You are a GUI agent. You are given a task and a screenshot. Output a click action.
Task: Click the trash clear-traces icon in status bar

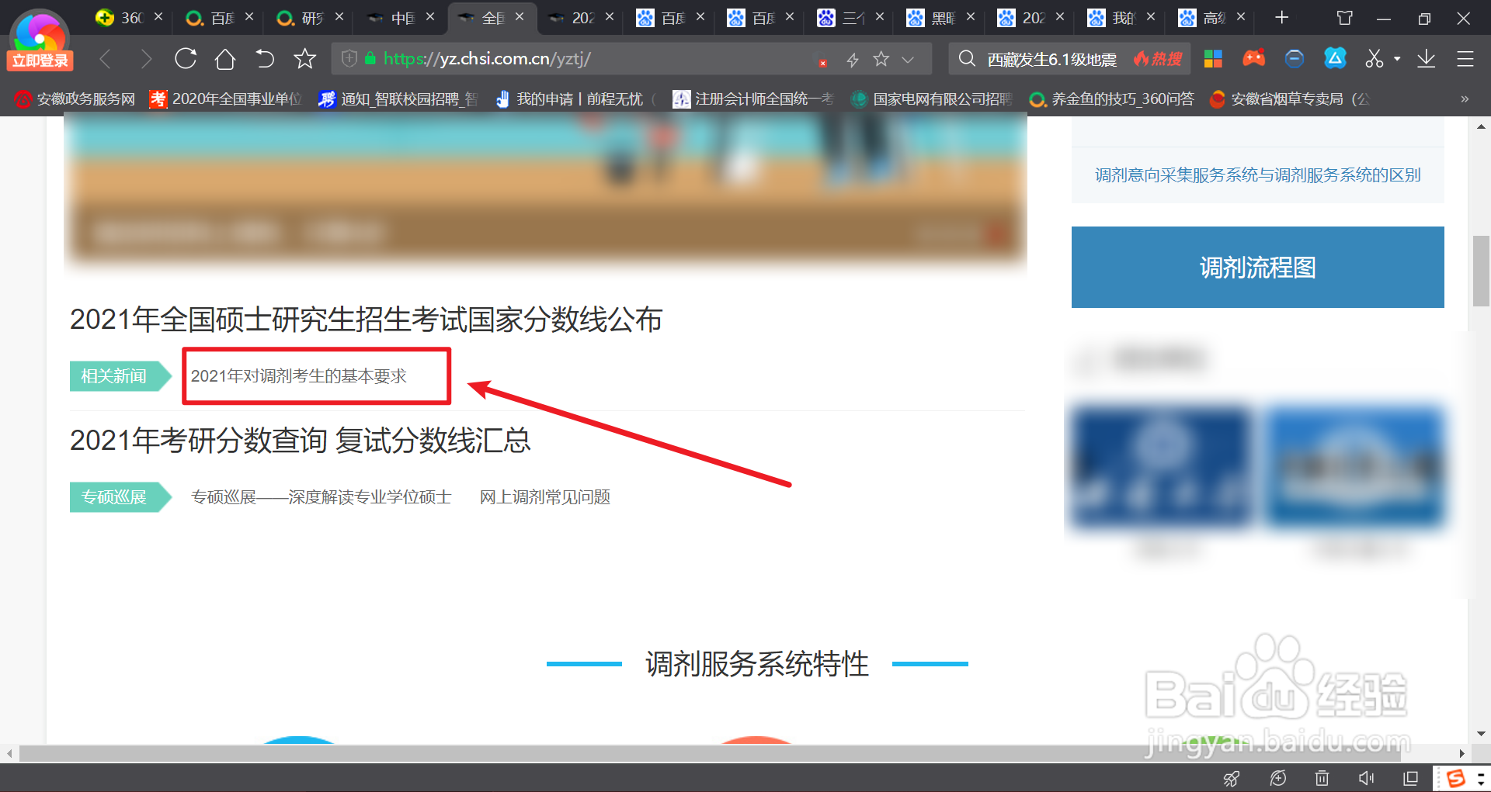coord(1322,778)
